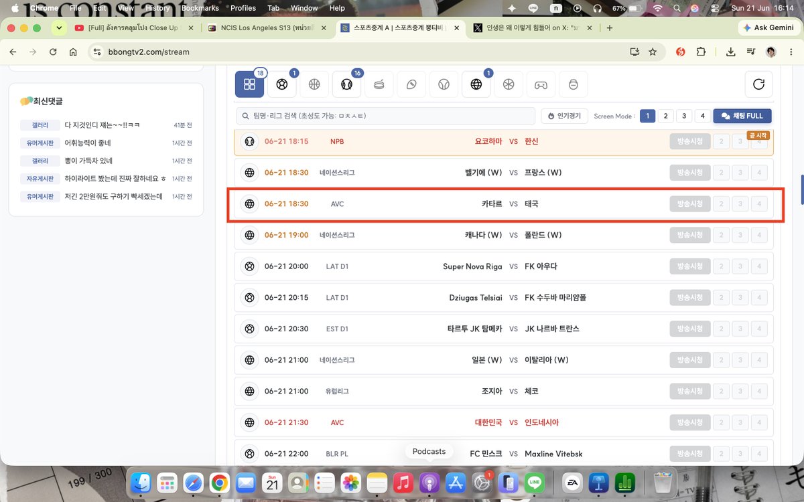
Task: Open comment 뽕이 가득차 있네
Action: [88, 161]
